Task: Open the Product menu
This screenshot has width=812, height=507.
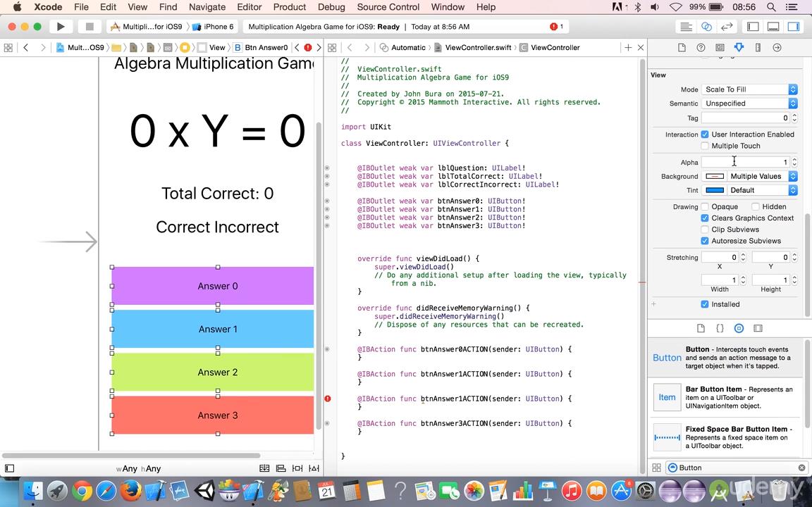Action: pos(290,7)
